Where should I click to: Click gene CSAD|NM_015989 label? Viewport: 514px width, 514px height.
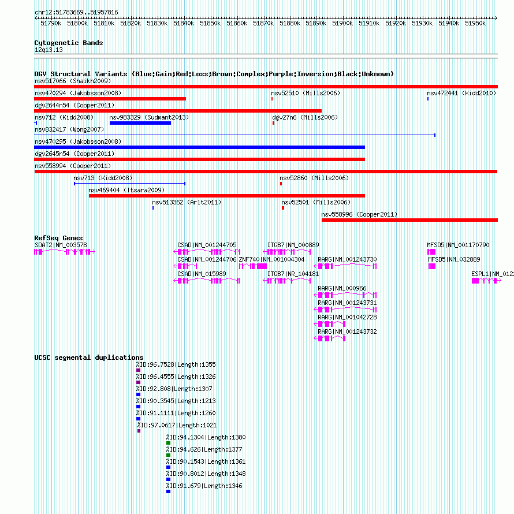pyautogui.click(x=202, y=274)
